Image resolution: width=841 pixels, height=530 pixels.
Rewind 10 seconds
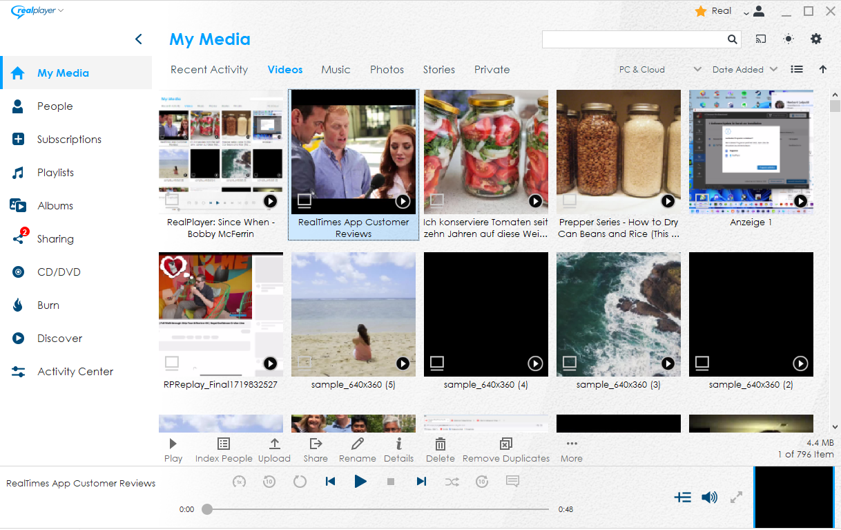(269, 482)
